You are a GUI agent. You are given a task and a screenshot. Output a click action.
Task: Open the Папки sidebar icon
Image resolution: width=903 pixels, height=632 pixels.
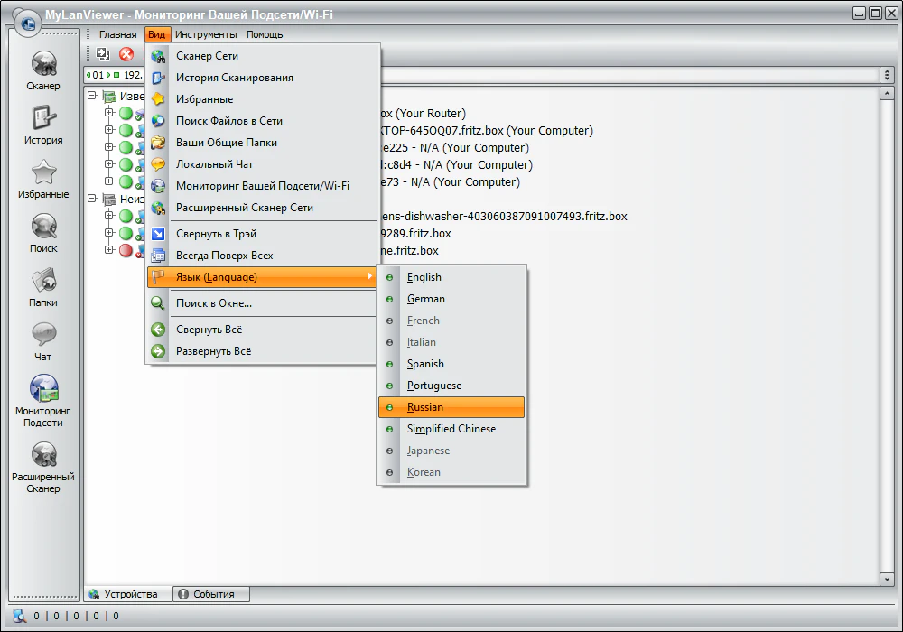point(43,287)
